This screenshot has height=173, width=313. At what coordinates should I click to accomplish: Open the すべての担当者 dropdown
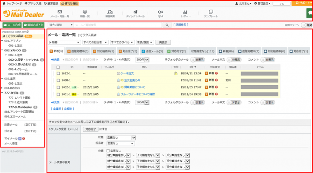(95, 43)
